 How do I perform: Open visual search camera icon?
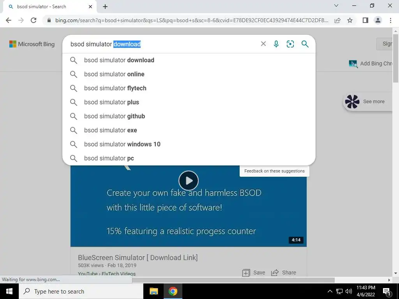click(290, 44)
